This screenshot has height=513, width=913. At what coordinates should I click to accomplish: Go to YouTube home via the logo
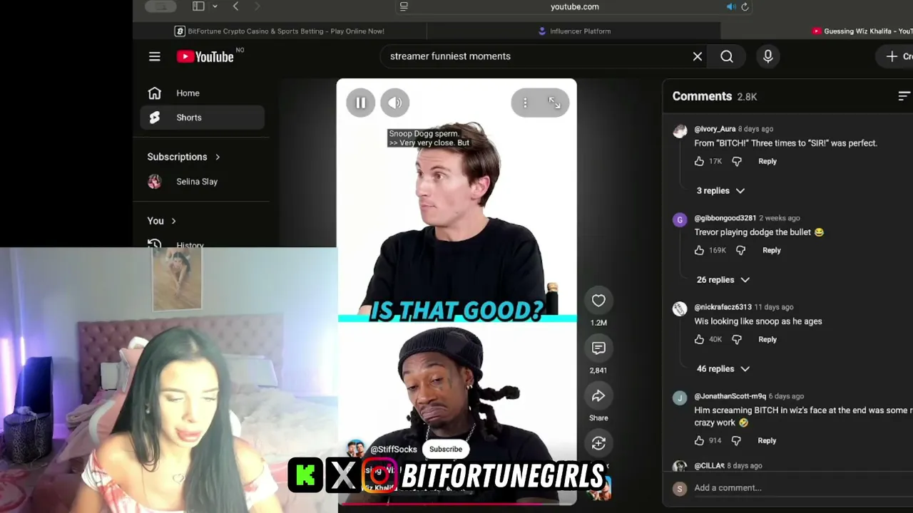click(x=205, y=57)
